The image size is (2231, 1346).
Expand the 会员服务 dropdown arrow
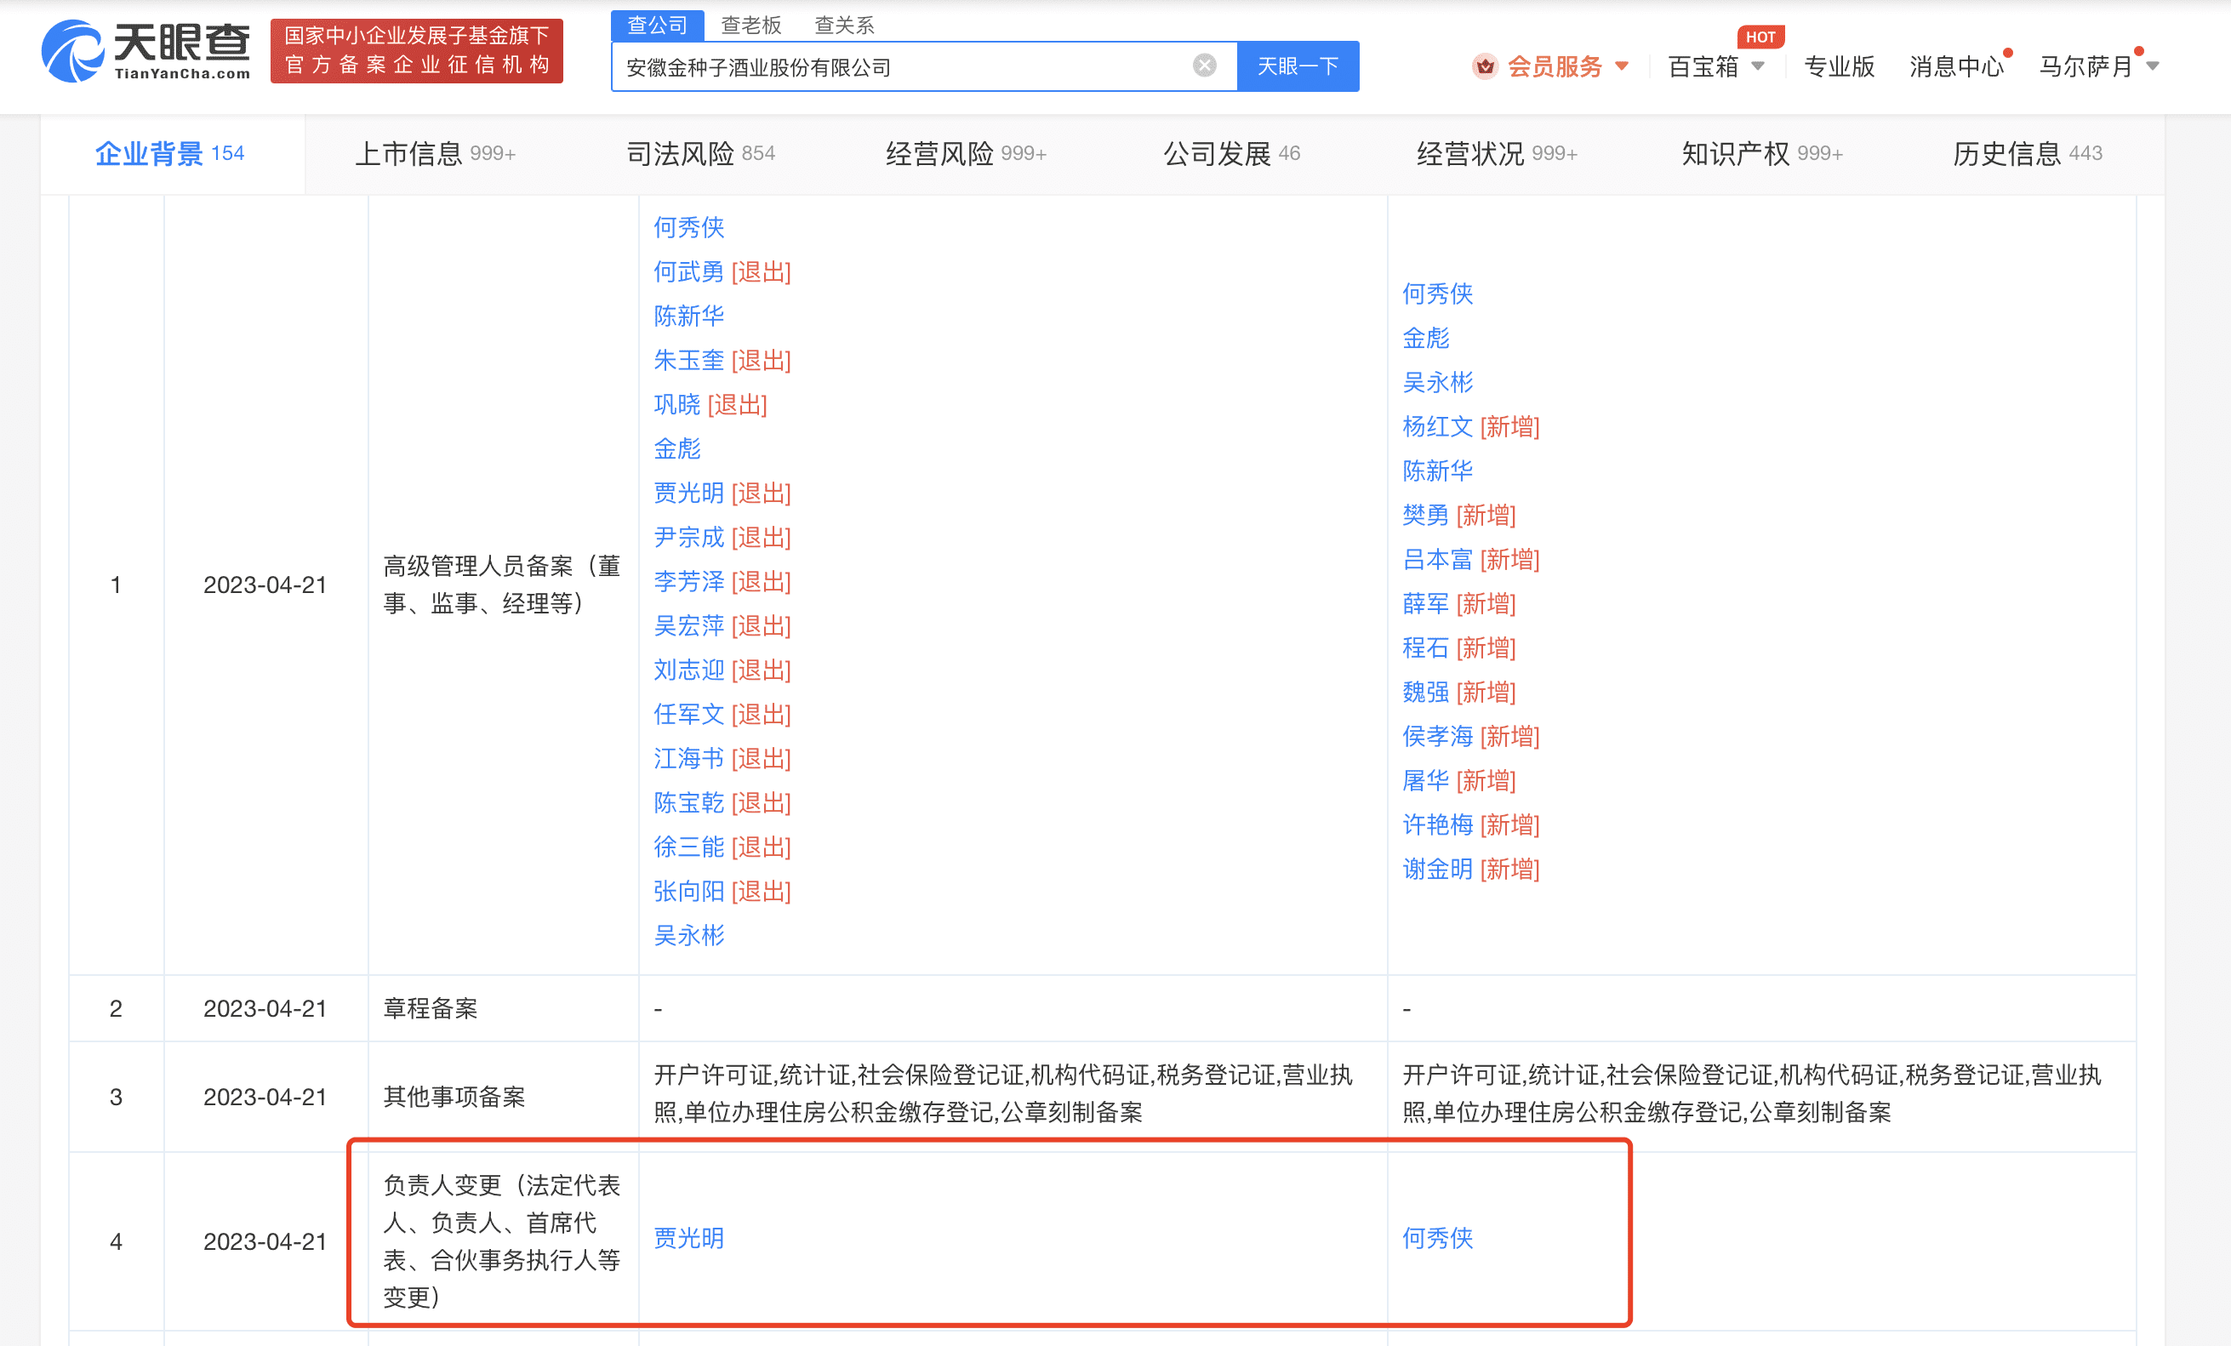[1622, 66]
